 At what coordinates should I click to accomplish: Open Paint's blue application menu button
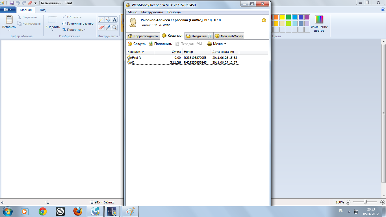click(8, 10)
